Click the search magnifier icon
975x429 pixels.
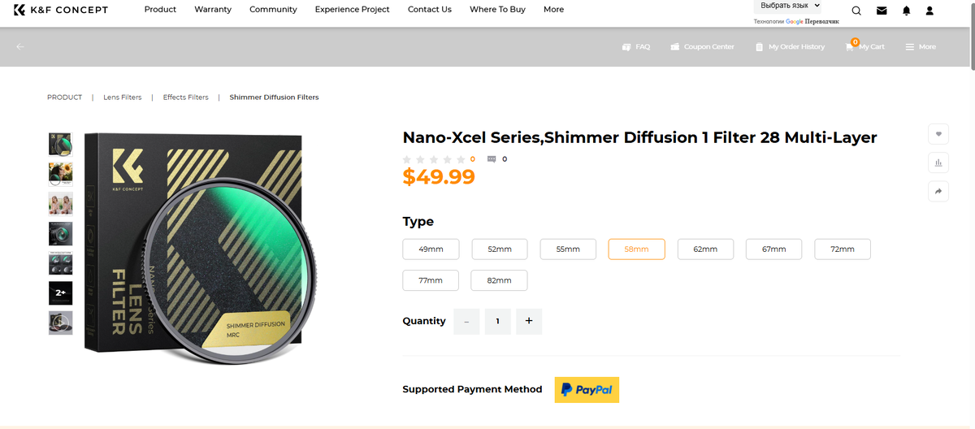pyautogui.click(x=856, y=11)
